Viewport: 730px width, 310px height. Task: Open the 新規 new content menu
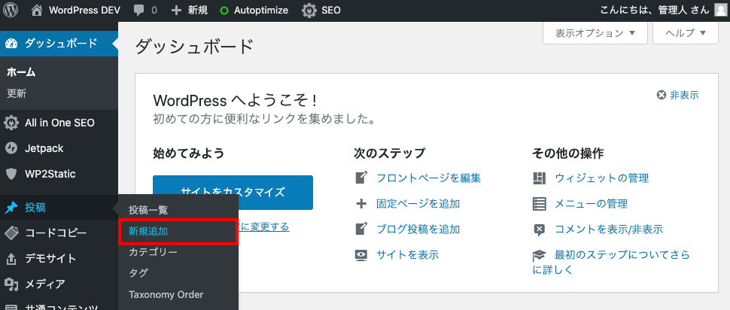coord(190,11)
